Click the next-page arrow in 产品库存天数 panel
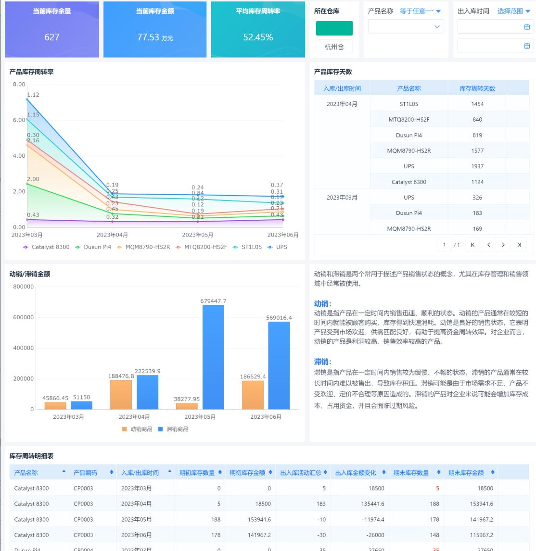The height and width of the screenshot is (551, 536). pos(503,244)
